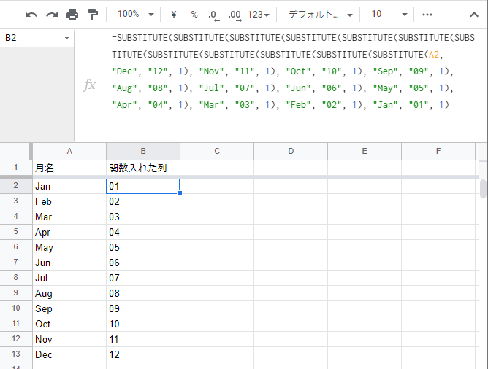Click the Undo arrow icon

click(x=31, y=14)
